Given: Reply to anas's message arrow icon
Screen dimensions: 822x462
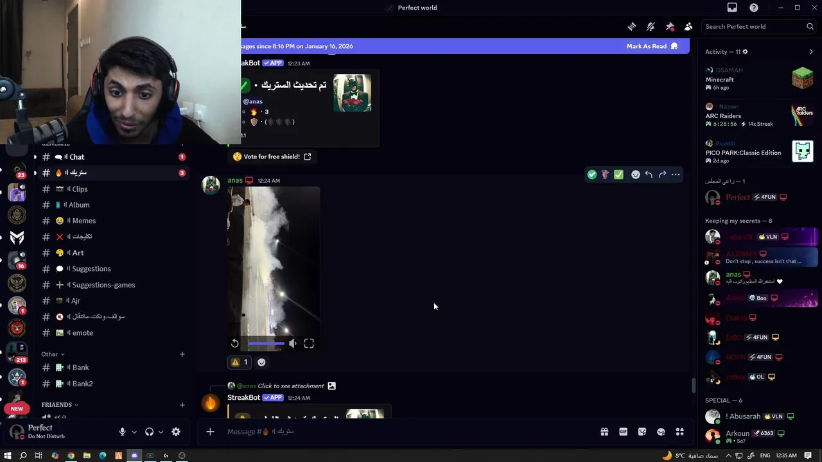Looking at the screenshot, I should click(649, 175).
